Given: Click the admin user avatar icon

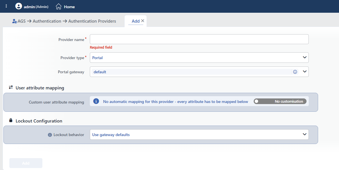Looking at the screenshot, I should pos(19,6).
